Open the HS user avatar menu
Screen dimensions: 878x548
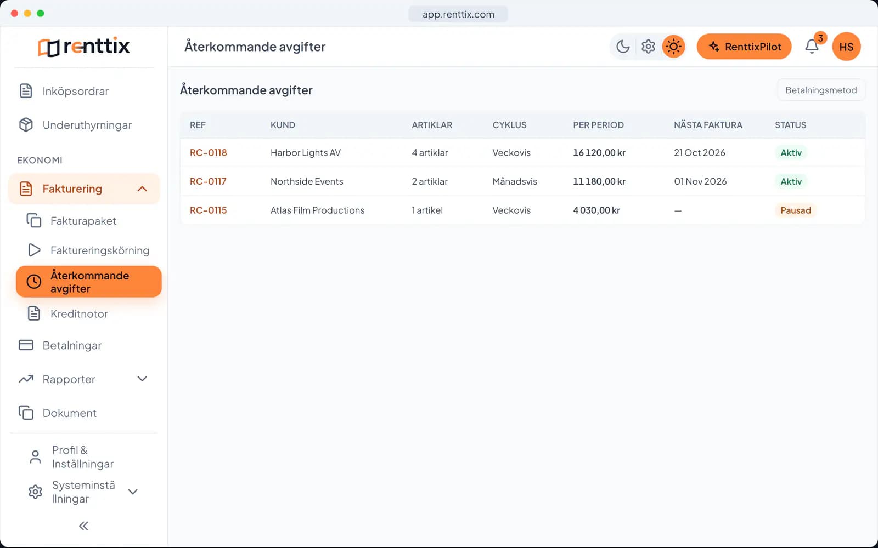point(846,47)
